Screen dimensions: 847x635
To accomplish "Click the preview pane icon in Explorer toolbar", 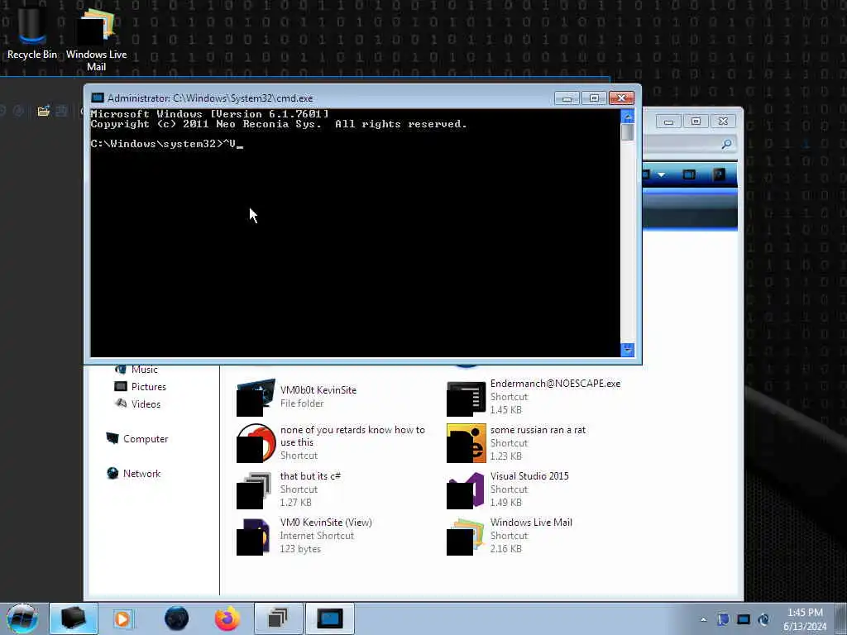I will pyautogui.click(x=689, y=174).
